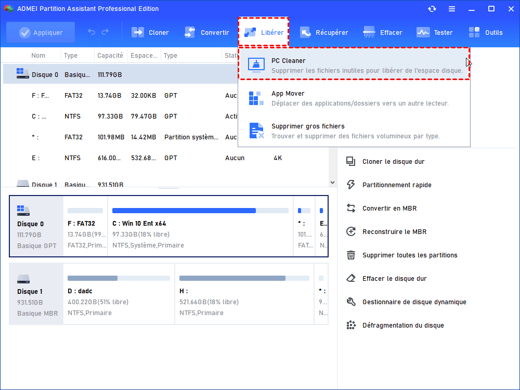Select App Mover menu entry
The height and width of the screenshot is (390, 520).
click(354, 98)
